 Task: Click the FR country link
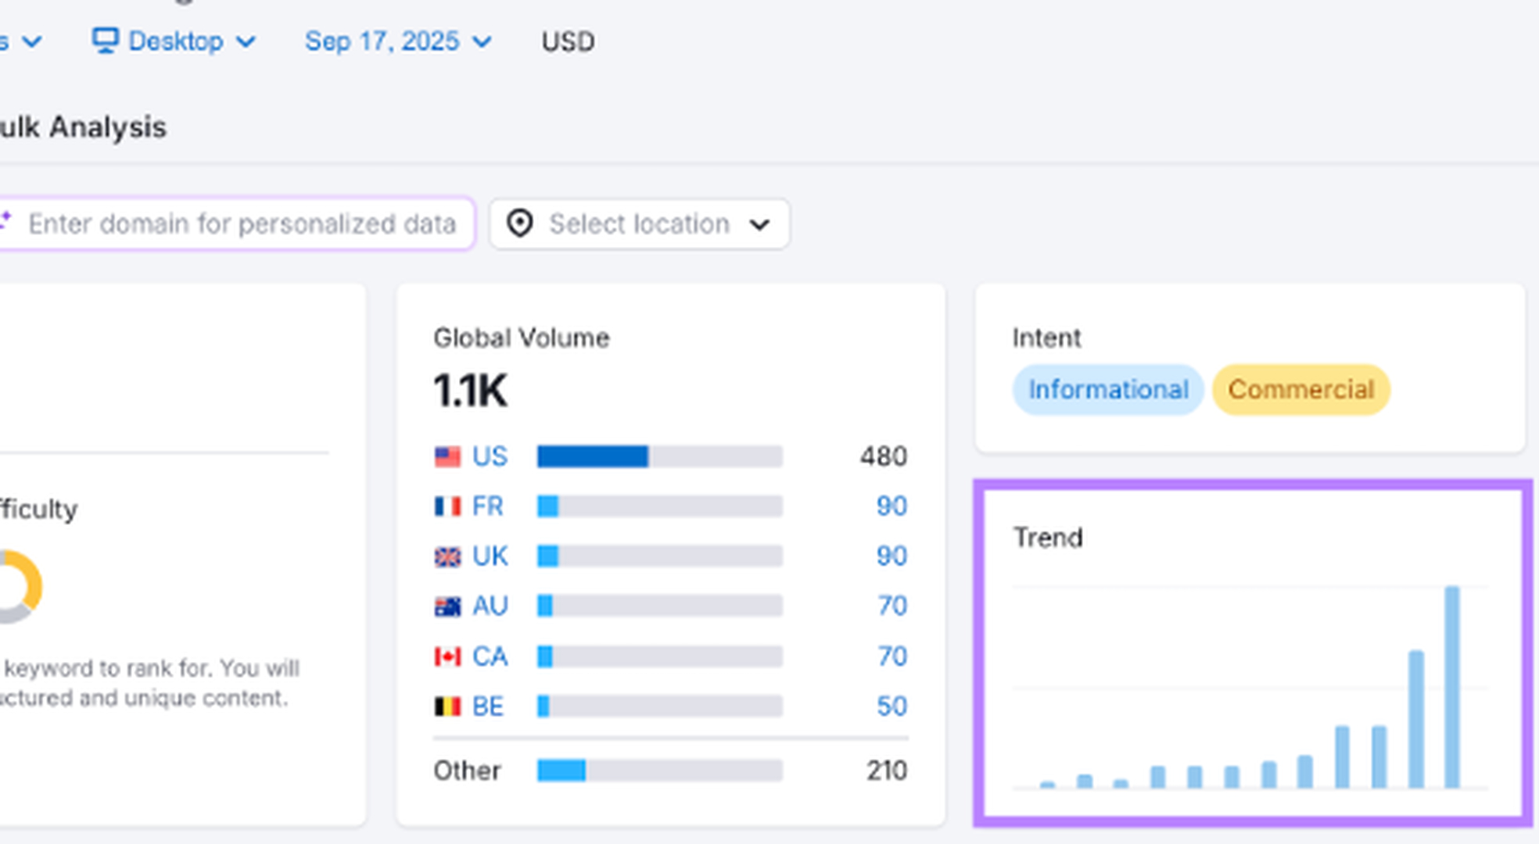click(x=488, y=506)
